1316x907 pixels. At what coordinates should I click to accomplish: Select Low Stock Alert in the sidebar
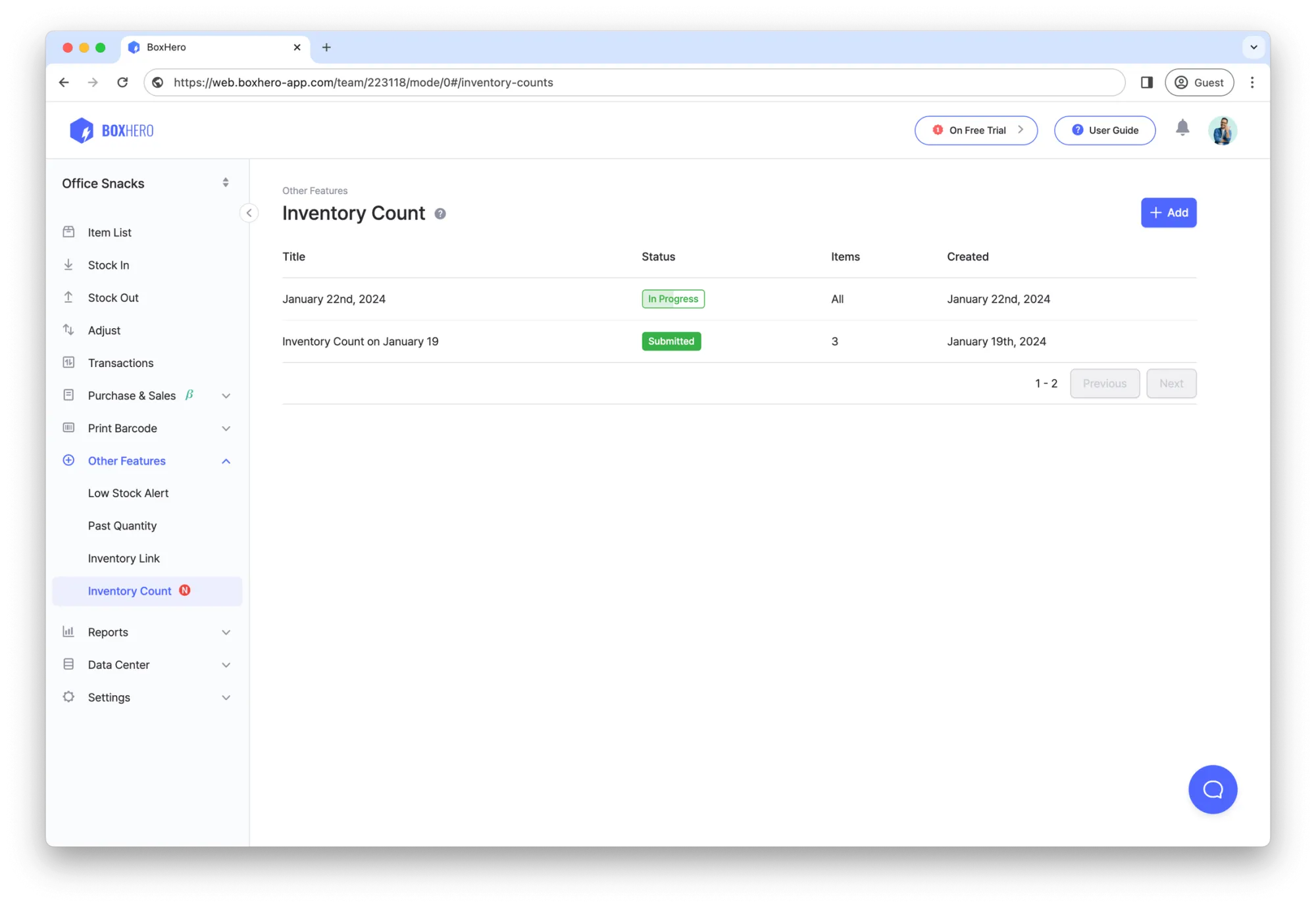(128, 493)
